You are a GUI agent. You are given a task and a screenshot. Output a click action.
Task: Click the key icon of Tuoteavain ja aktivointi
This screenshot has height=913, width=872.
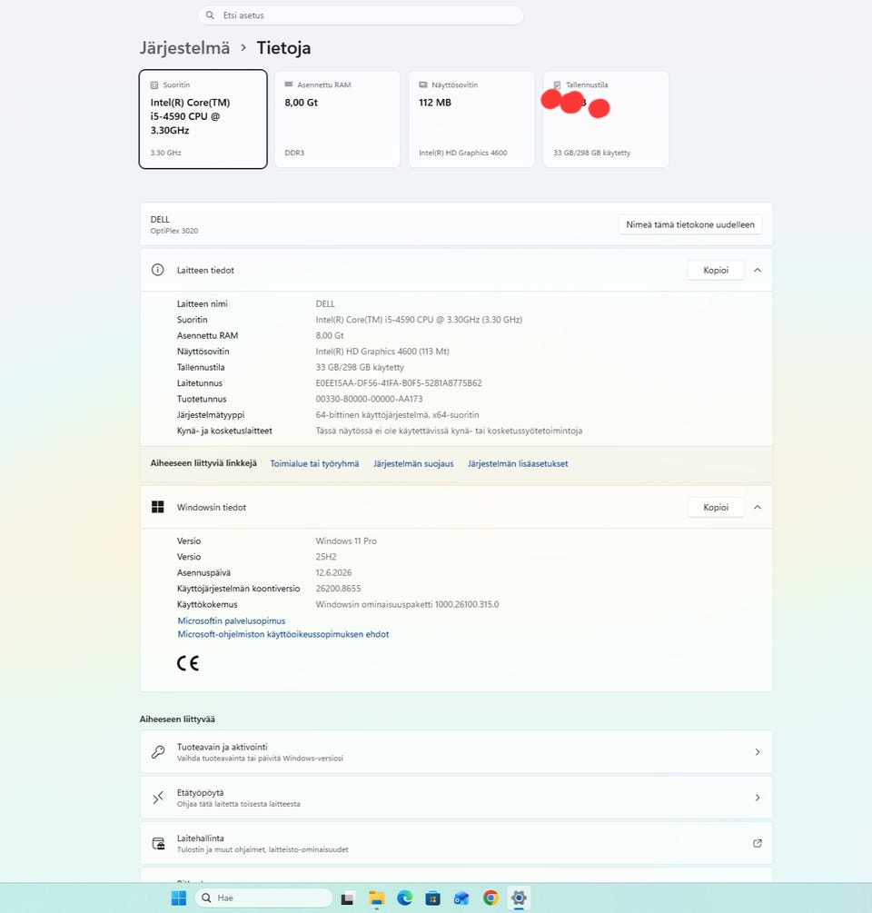tap(158, 751)
